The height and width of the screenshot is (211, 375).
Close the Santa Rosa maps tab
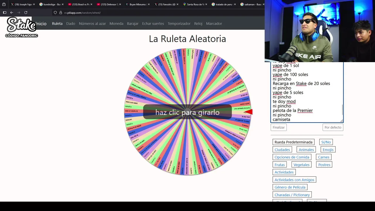pos(206,4)
